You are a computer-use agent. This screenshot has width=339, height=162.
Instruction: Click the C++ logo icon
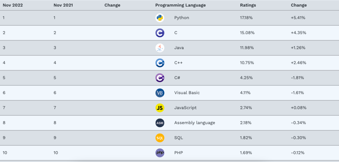coord(160,63)
